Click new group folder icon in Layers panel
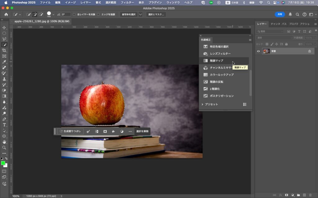Screen dimensions: 318x198 click(x=298, y=195)
